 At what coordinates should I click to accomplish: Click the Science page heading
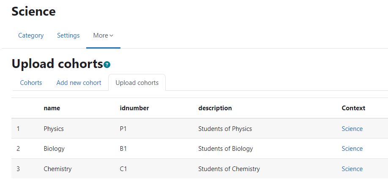coord(34,11)
